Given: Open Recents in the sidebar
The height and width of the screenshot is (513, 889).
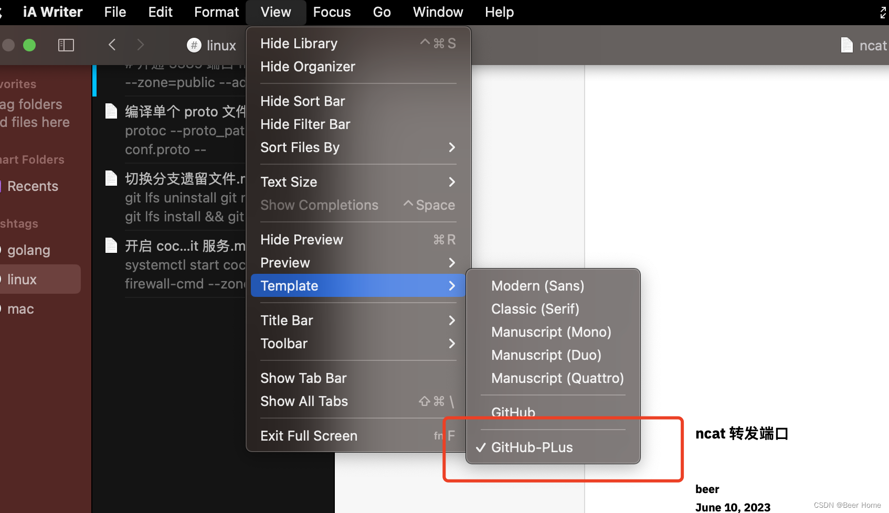Looking at the screenshot, I should (x=33, y=186).
